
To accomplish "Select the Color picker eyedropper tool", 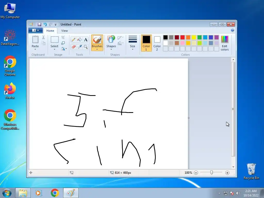I will (79, 47).
